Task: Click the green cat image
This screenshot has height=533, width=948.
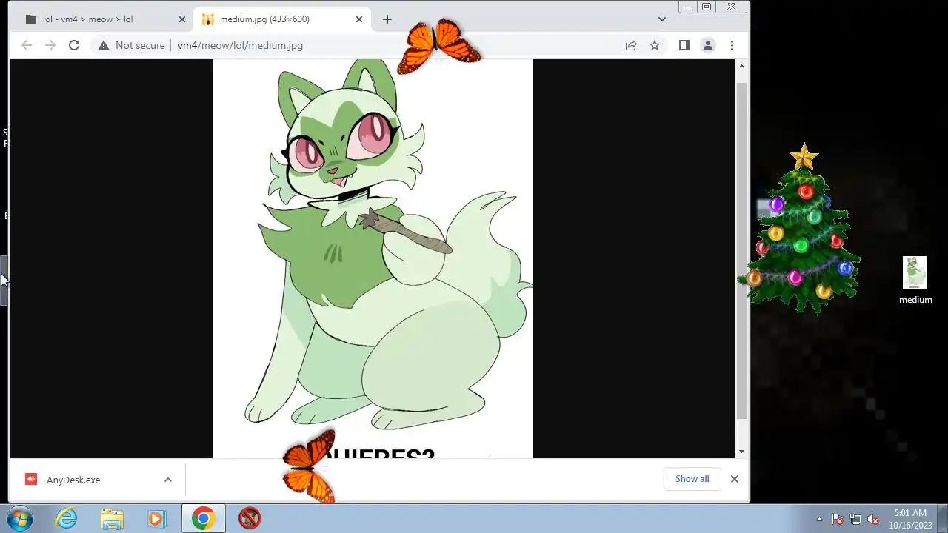Action: pos(373,258)
